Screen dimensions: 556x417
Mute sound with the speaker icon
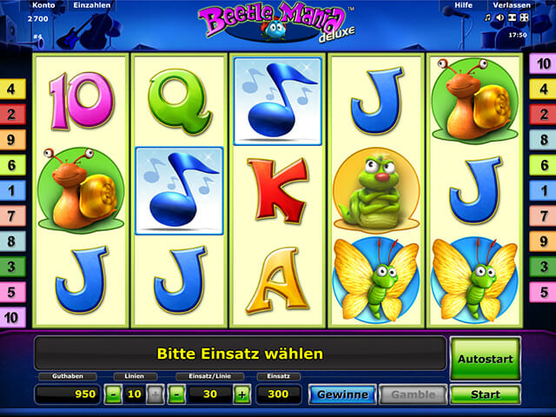coord(500,17)
